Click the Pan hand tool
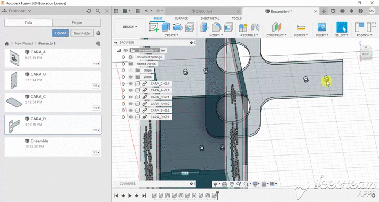Viewport: 379px width, 202px height. [231, 184]
